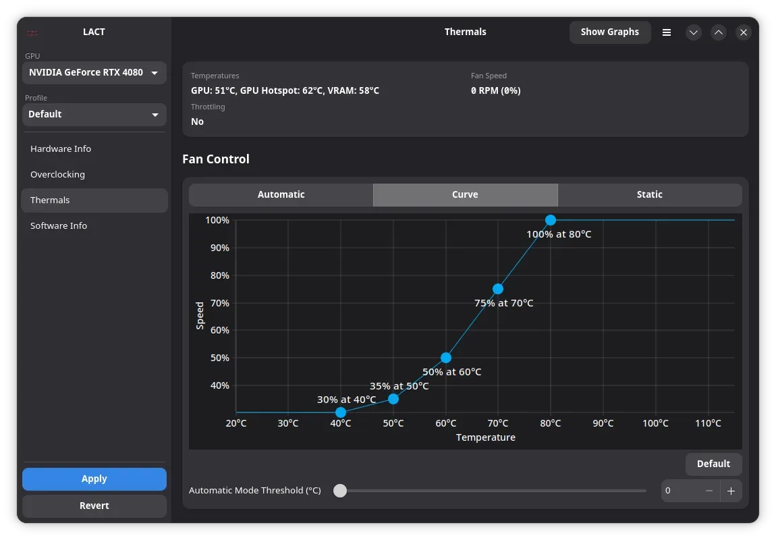This screenshot has width=776, height=540.
Task: Open the Hardware Info page
Action: 94,149
